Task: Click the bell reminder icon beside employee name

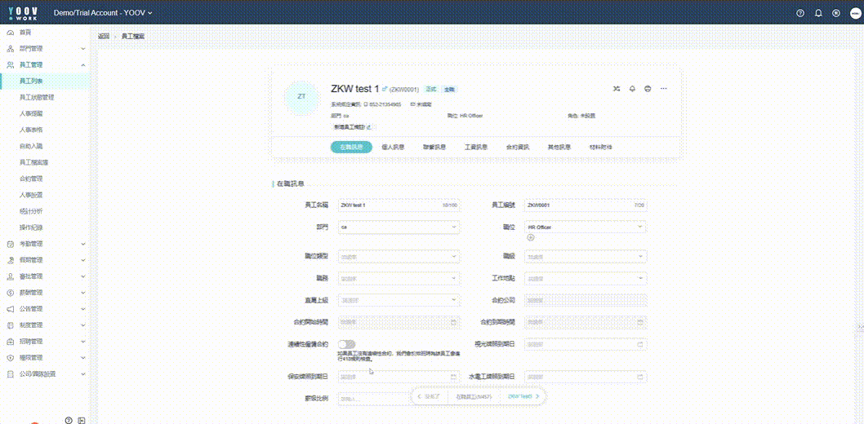Action: (x=632, y=88)
